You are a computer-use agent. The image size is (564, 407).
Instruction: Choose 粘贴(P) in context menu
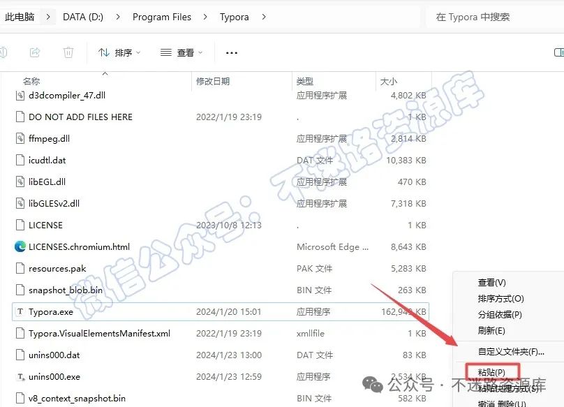(491, 373)
